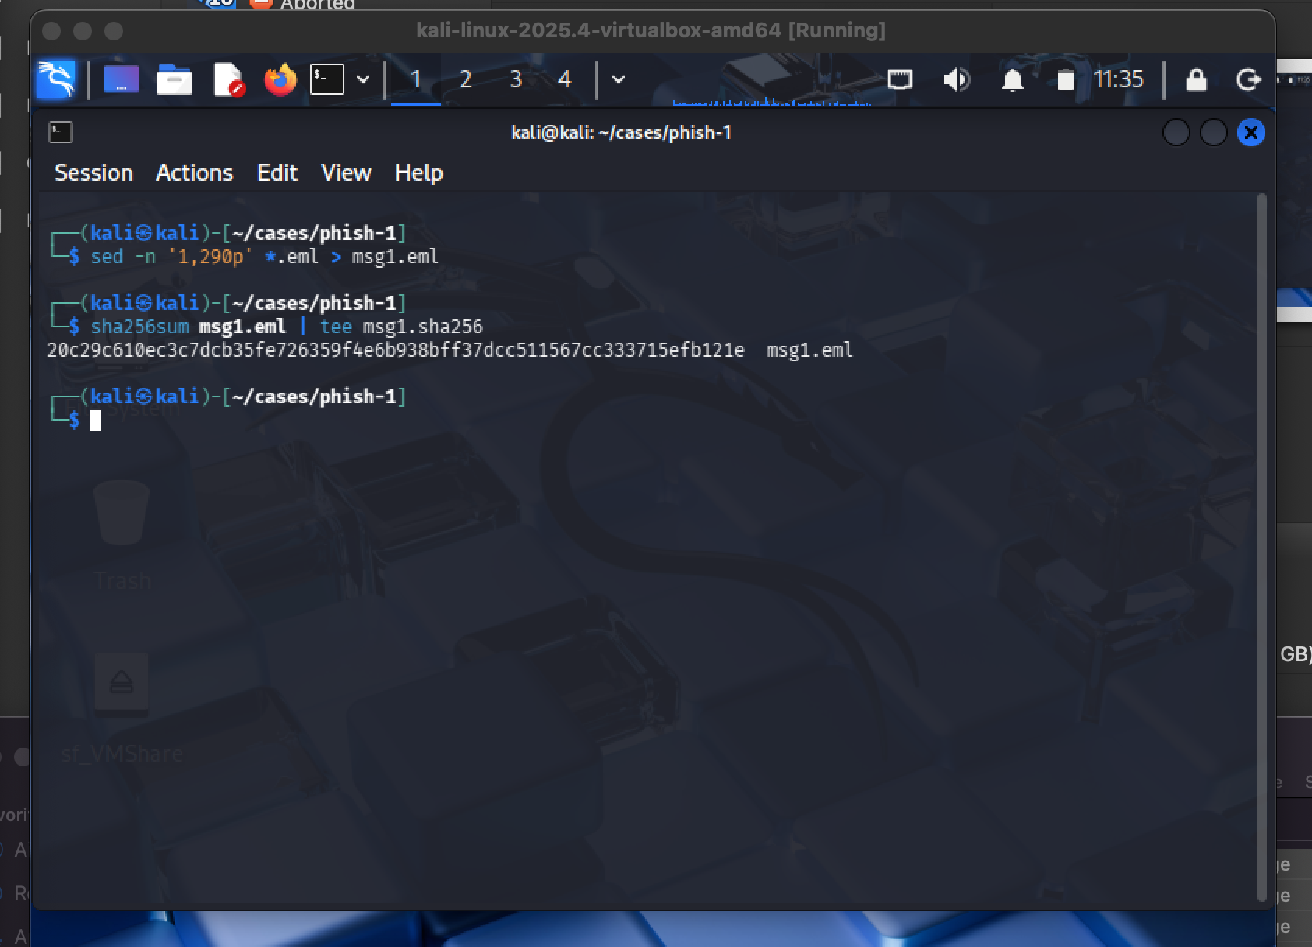Open the Actions menu in terminal
Image resolution: width=1312 pixels, height=947 pixels.
coord(194,173)
